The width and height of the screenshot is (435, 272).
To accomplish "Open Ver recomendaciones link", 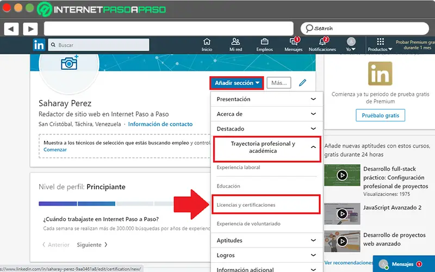I will [x=349, y=262].
